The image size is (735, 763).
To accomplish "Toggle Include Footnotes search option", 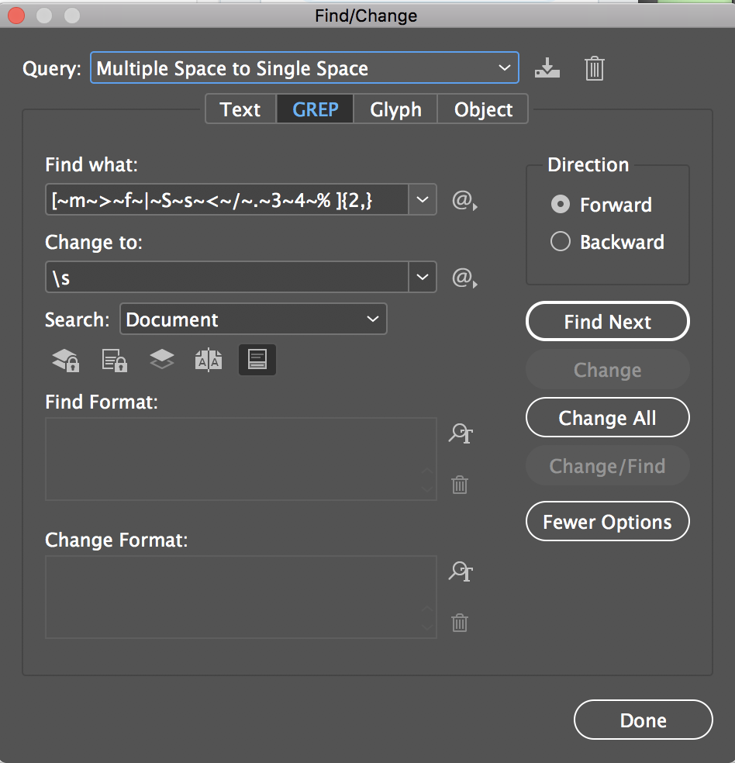I will [x=257, y=359].
